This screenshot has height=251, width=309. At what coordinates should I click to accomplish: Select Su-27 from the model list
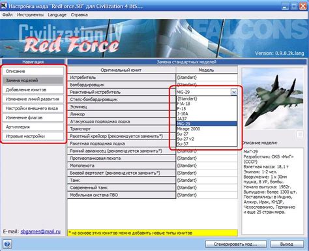pos(183,134)
